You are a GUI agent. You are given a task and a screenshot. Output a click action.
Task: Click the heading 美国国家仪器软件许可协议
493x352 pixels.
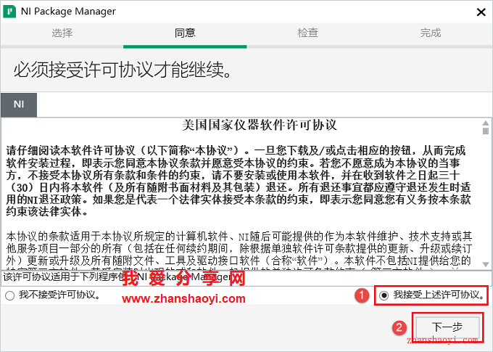click(x=260, y=125)
